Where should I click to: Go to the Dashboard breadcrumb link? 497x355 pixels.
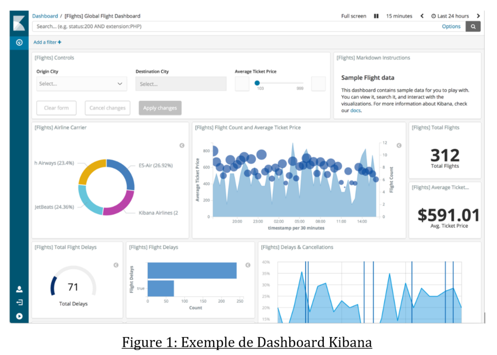[x=45, y=16]
